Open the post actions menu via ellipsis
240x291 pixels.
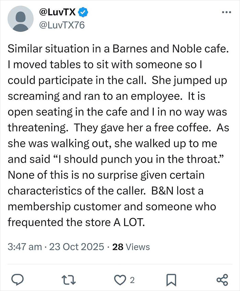[226, 12]
